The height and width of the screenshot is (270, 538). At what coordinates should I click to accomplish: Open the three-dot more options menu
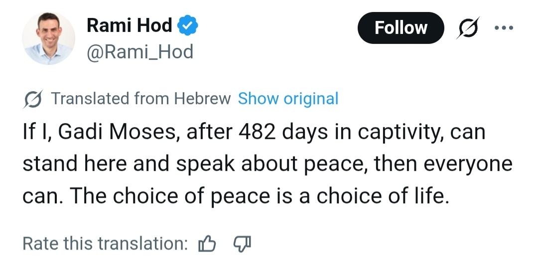point(504,28)
